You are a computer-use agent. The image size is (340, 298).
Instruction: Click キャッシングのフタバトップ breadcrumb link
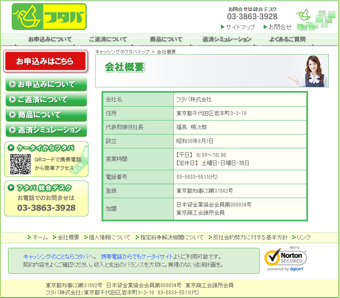tap(122, 52)
